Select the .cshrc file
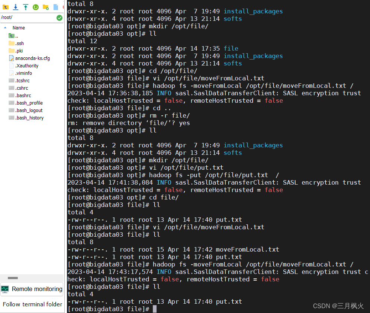370x313 pixels. [x=18, y=88]
